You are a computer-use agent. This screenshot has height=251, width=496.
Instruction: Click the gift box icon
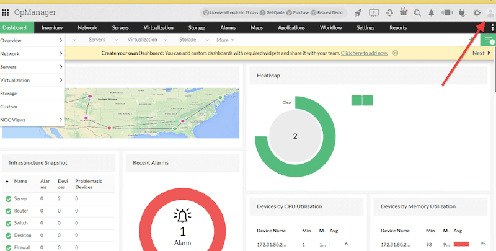click(x=404, y=12)
